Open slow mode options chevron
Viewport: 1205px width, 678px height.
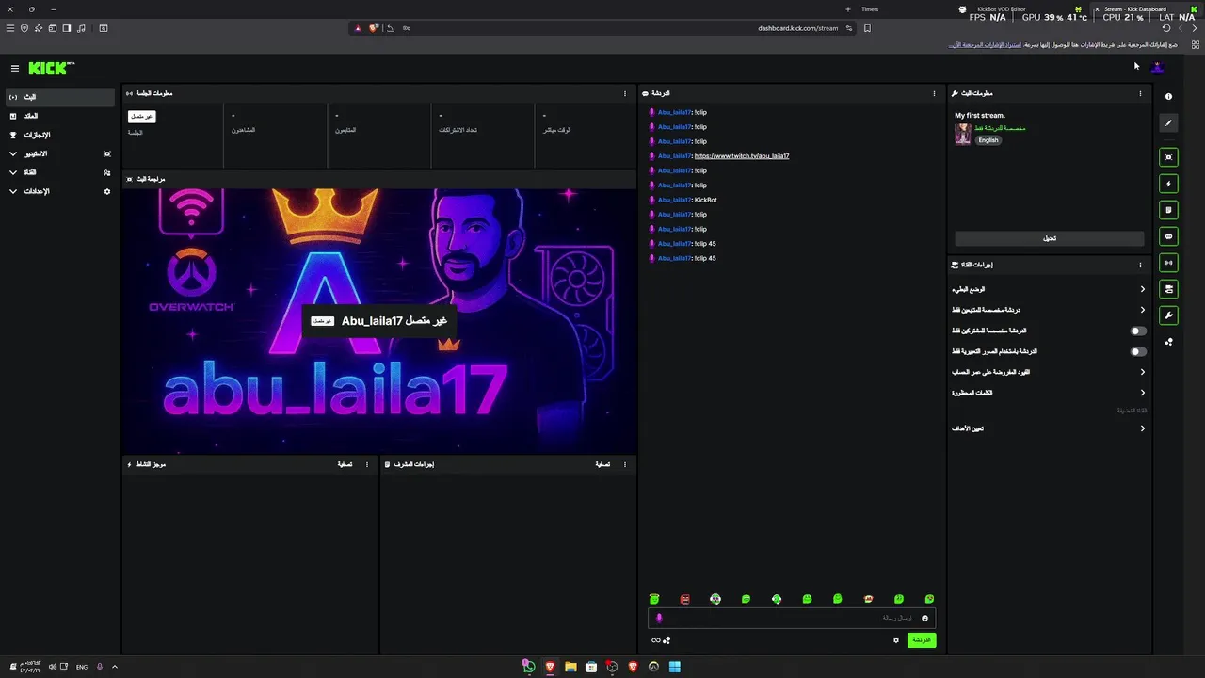pyautogui.click(x=1143, y=289)
